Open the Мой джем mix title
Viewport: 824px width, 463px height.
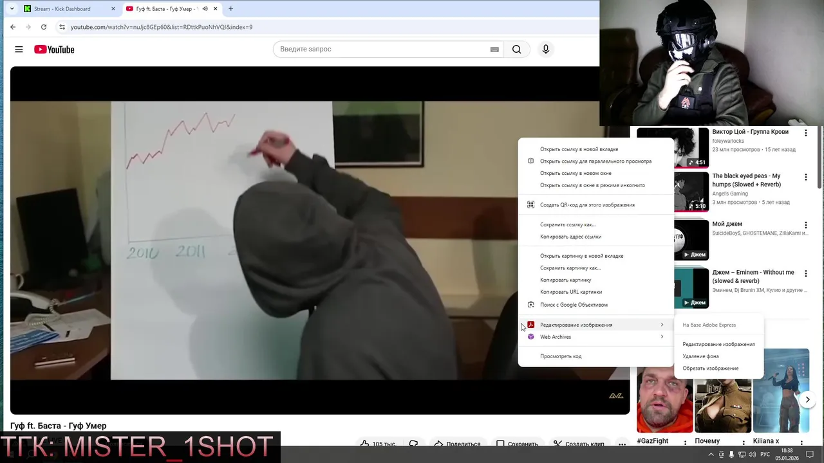(727, 224)
